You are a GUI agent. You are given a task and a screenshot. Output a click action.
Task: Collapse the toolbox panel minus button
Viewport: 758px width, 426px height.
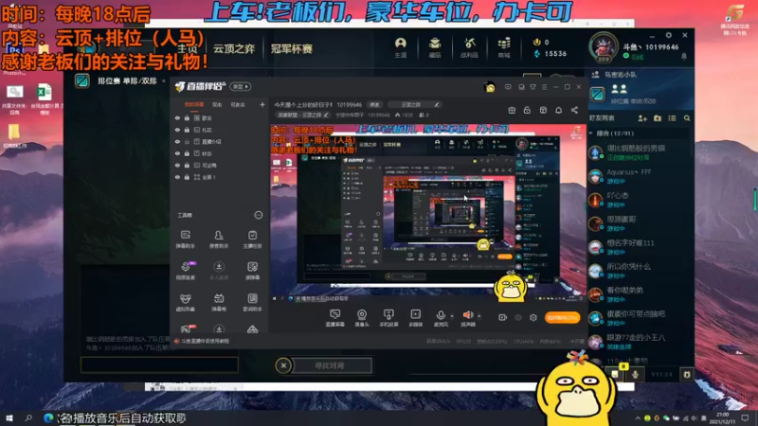tap(259, 215)
